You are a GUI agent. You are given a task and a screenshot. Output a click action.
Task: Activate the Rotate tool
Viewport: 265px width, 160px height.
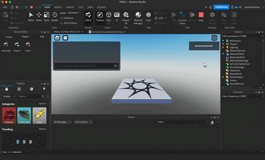pyautogui.click(x=55, y=17)
